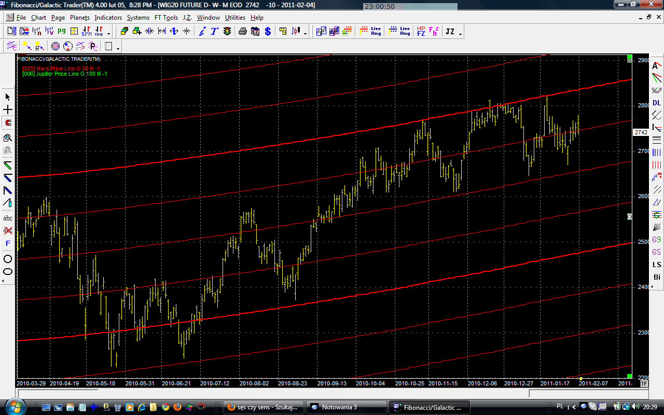Expand the dropdown arrow beside JZ button
This screenshot has height=415, width=664.
coord(460,34)
